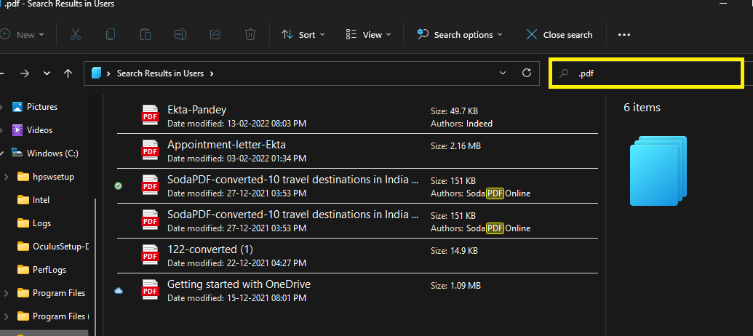Image resolution: width=753 pixels, height=336 pixels.
Task: Go up one folder level
Action: point(68,73)
